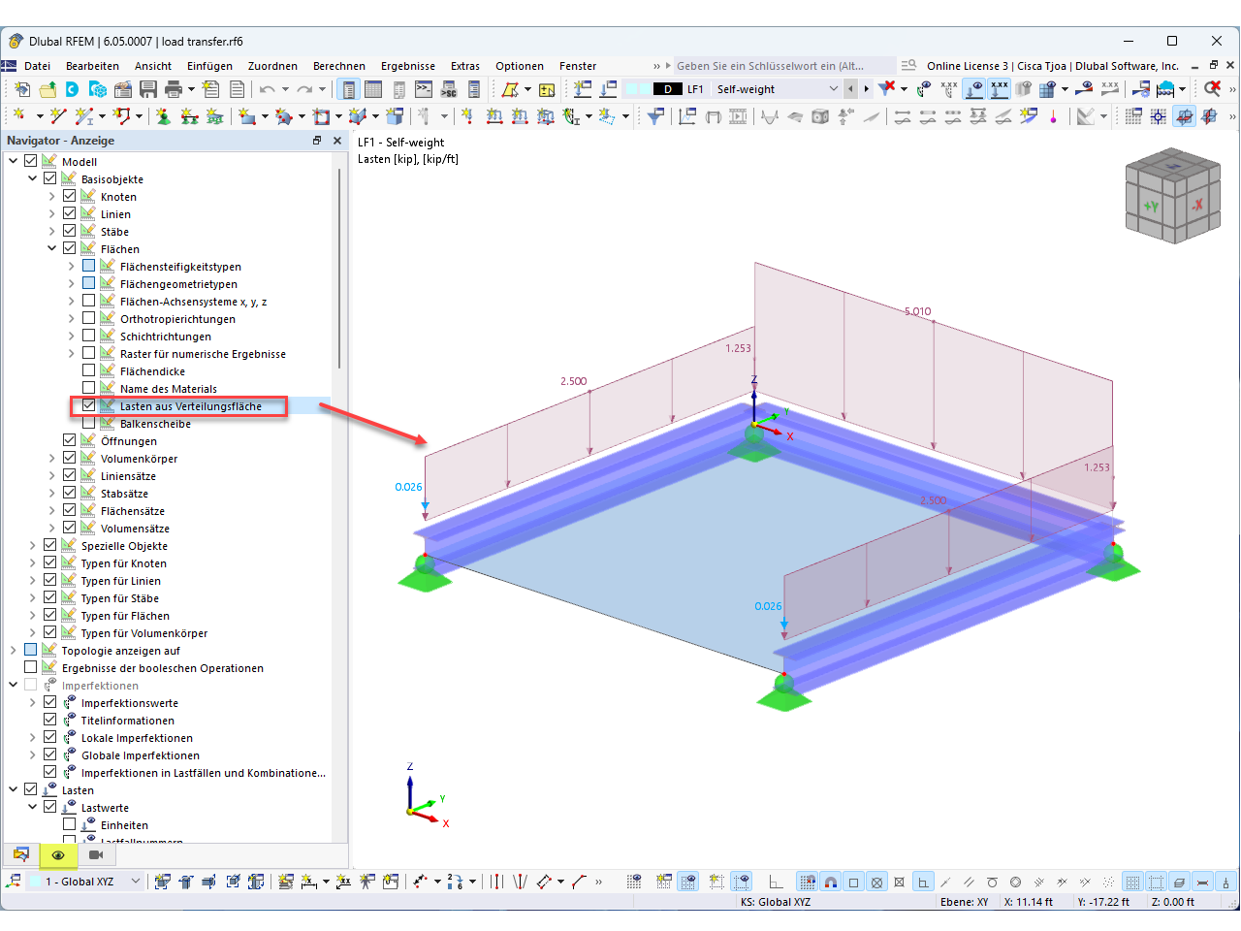Open the Berechnen menu
This screenshot has width=1241, height=931.
tap(339, 66)
